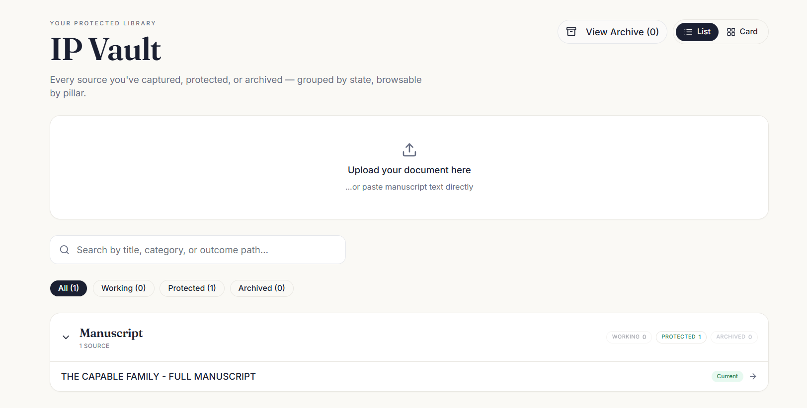Viewport: 807px width, 408px height.
Task: Click the card grid icon
Action: (731, 32)
